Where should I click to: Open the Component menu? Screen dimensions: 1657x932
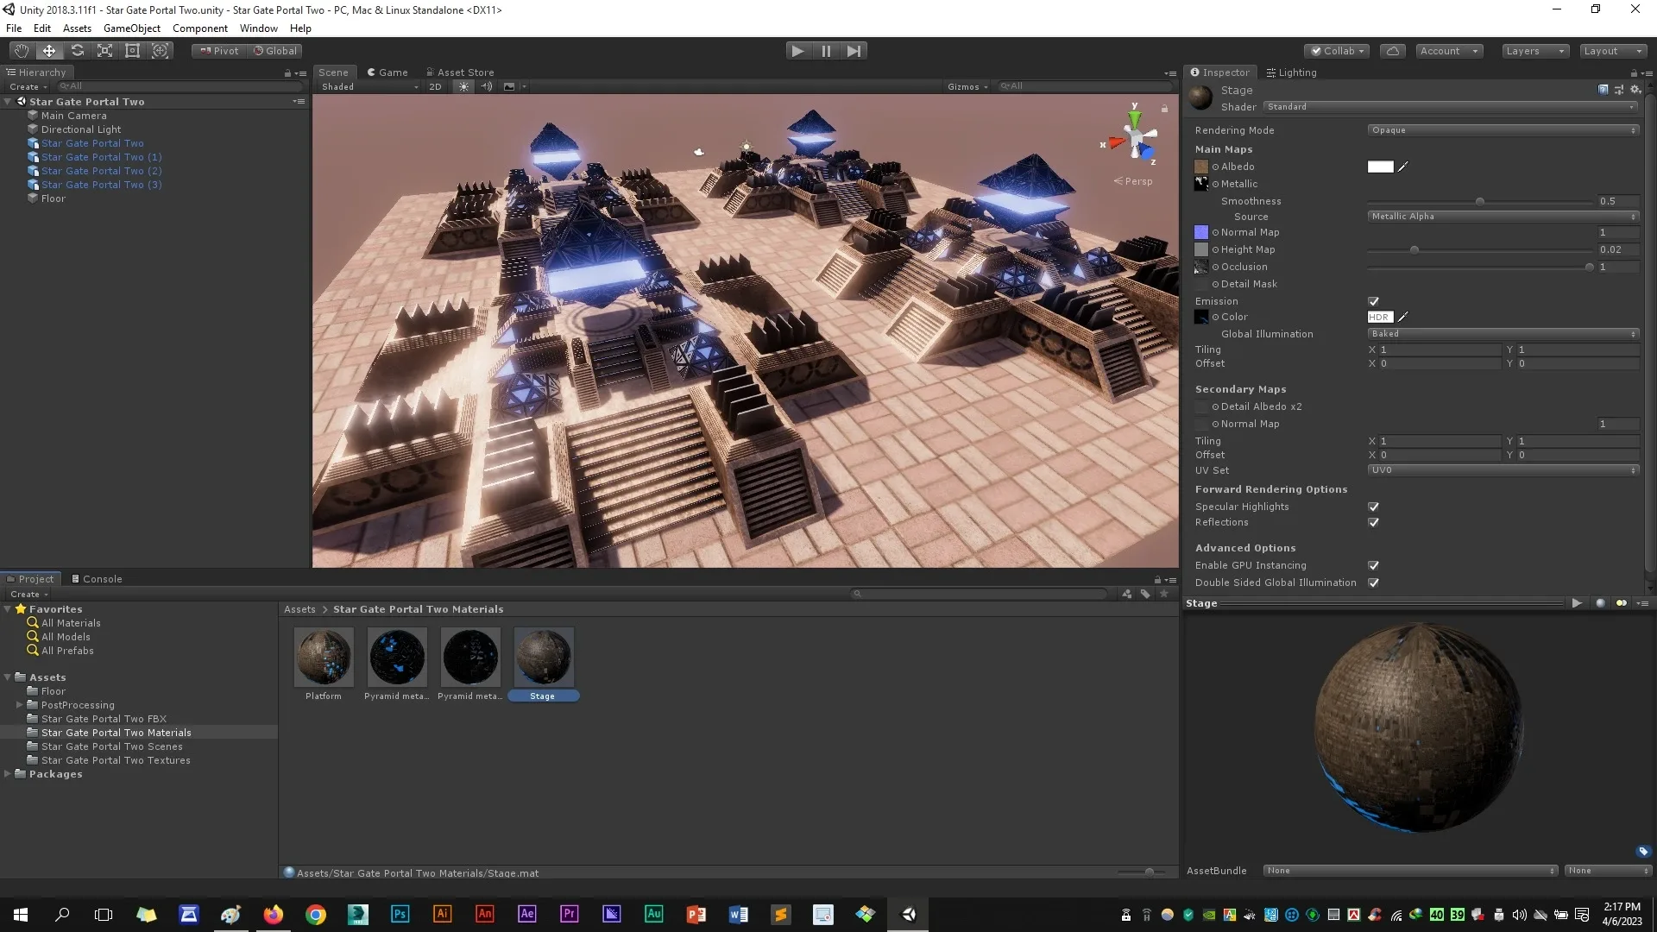pos(200,28)
